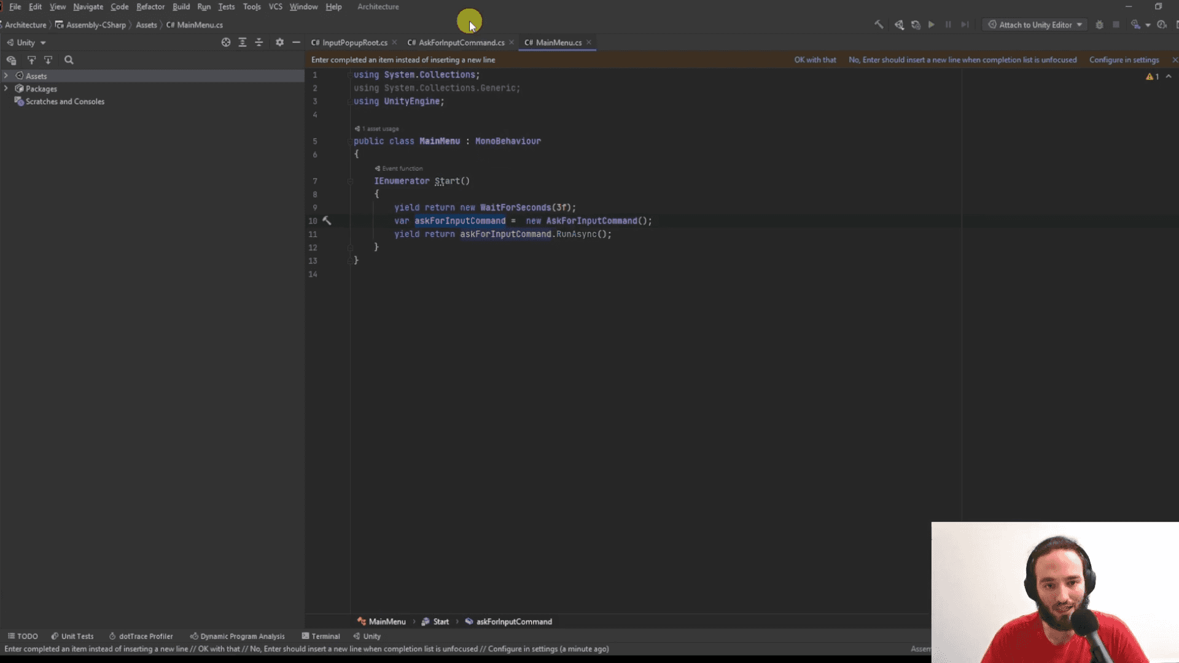Start debugging with the bug icon
The width and height of the screenshot is (1179, 663).
[1099, 25]
